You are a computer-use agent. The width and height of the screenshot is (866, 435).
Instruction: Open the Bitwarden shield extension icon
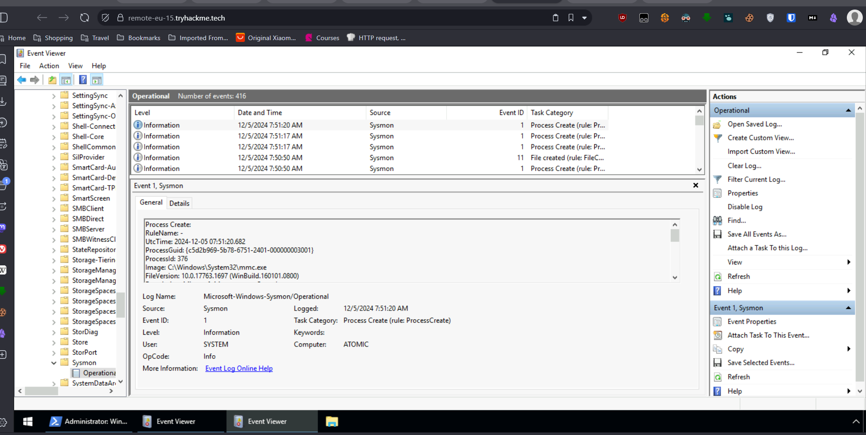point(791,18)
